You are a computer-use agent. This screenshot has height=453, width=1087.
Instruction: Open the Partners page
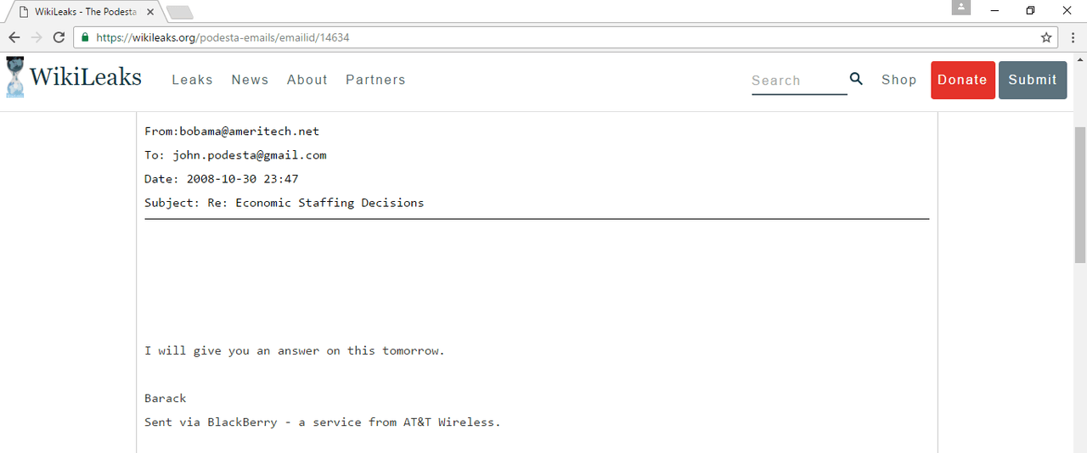point(375,80)
